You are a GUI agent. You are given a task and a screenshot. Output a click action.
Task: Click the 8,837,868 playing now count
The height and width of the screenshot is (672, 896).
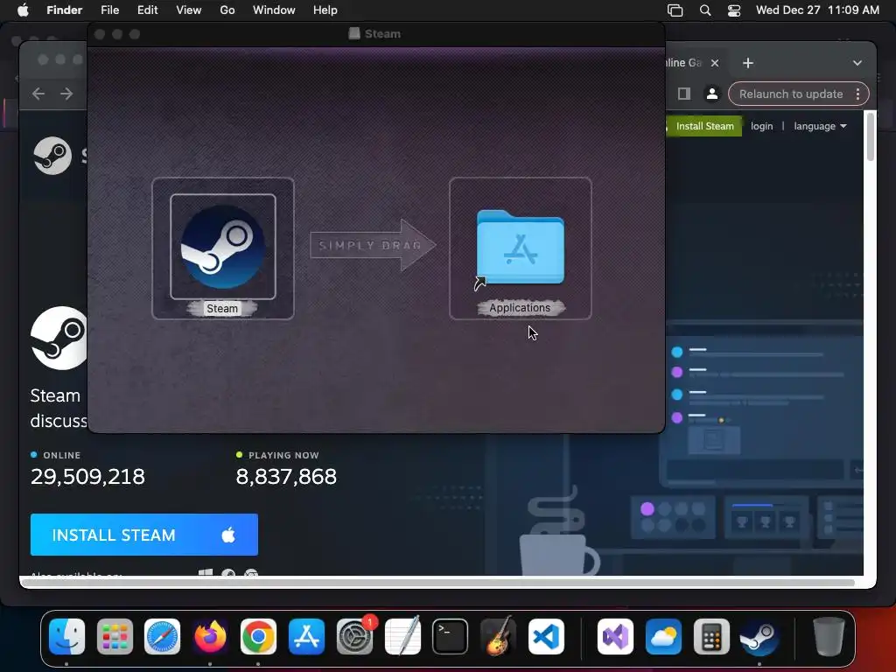click(x=286, y=477)
